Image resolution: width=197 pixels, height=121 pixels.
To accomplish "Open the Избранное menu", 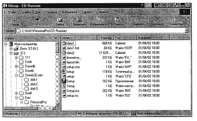I will pos(69,12).
